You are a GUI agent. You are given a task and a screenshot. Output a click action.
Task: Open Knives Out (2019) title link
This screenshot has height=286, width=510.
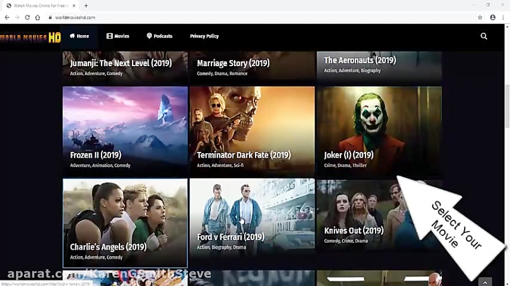click(x=354, y=231)
